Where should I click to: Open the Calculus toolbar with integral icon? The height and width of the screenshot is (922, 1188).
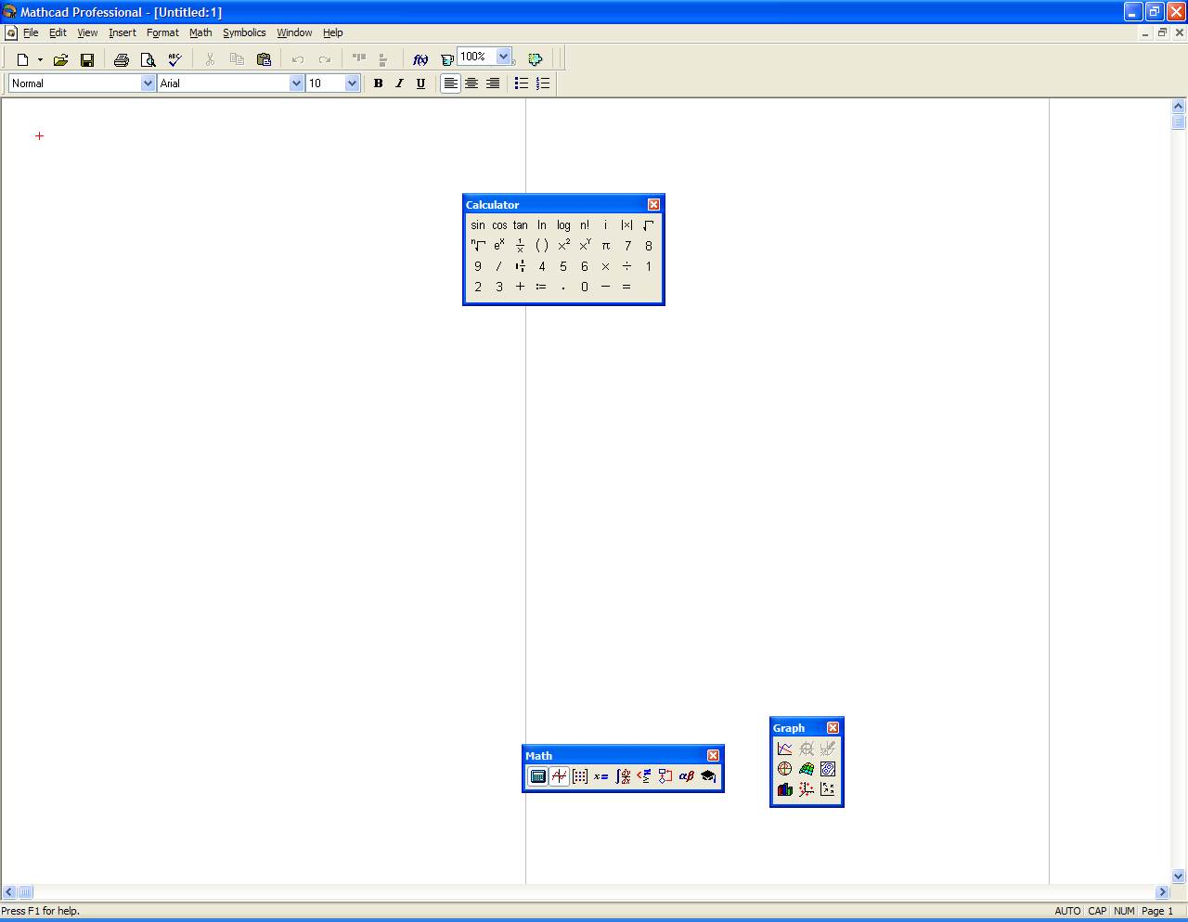tap(623, 776)
